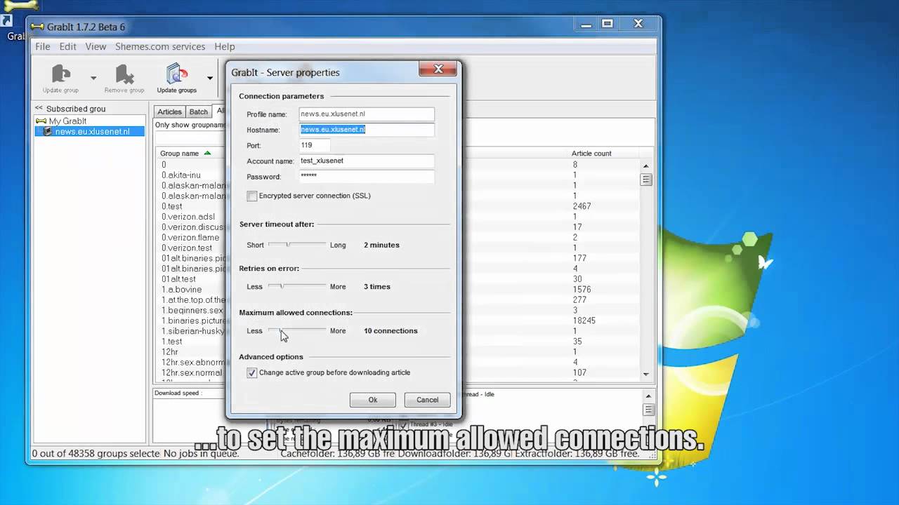Switch to the Articles tab

[169, 112]
